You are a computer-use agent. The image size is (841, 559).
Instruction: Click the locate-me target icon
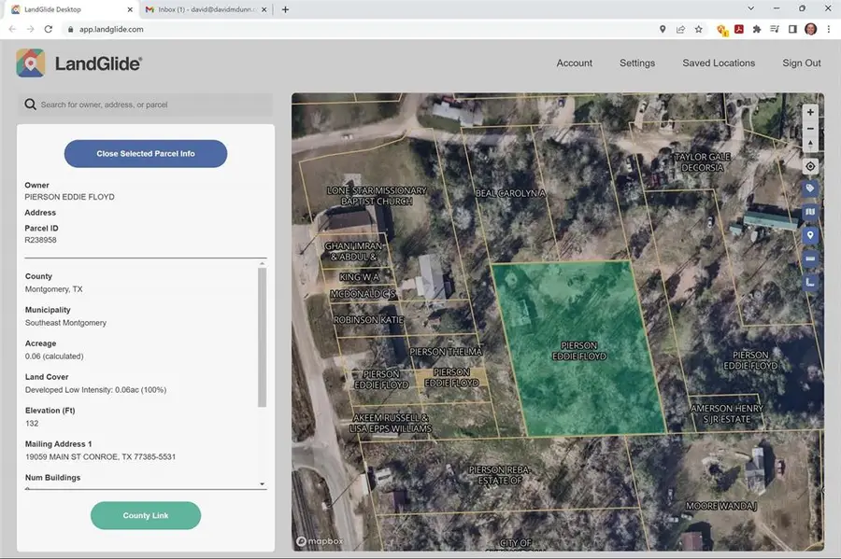click(x=810, y=166)
